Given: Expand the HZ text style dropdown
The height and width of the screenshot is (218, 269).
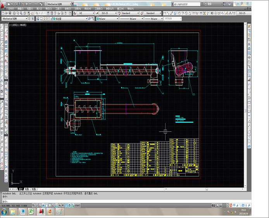Looking at the screenshot, I should [85, 13].
